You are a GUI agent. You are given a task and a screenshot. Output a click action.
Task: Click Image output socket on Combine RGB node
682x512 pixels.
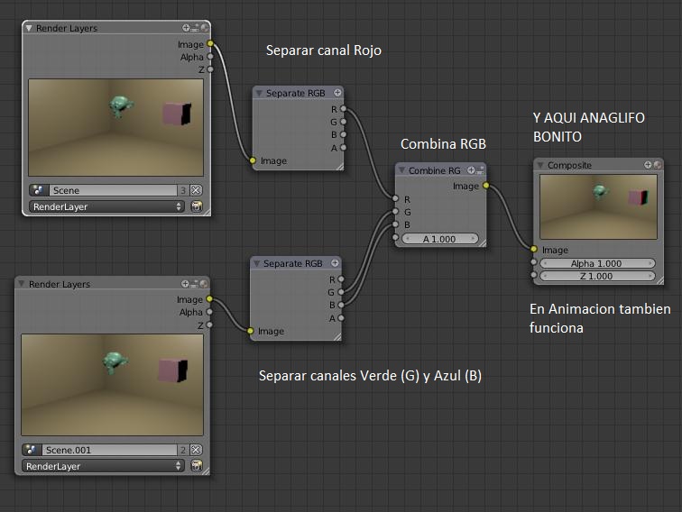coord(486,186)
